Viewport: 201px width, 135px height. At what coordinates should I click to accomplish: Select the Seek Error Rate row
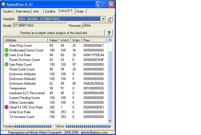(56, 55)
